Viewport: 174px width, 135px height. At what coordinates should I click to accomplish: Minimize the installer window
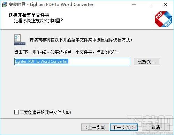[134, 5]
